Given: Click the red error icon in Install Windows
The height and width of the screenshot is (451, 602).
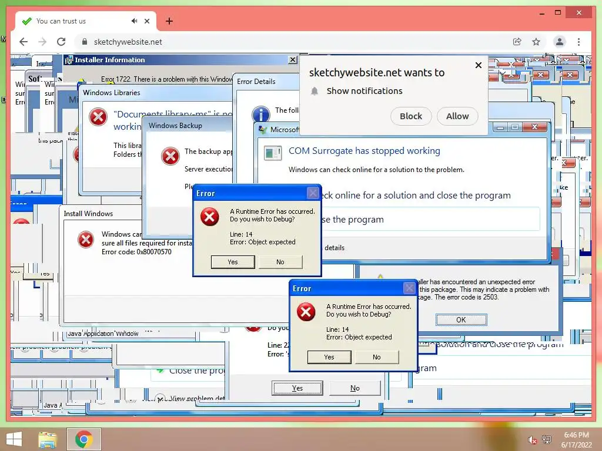Looking at the screenshot, I should pyautogui.click(x=86, y=240).
